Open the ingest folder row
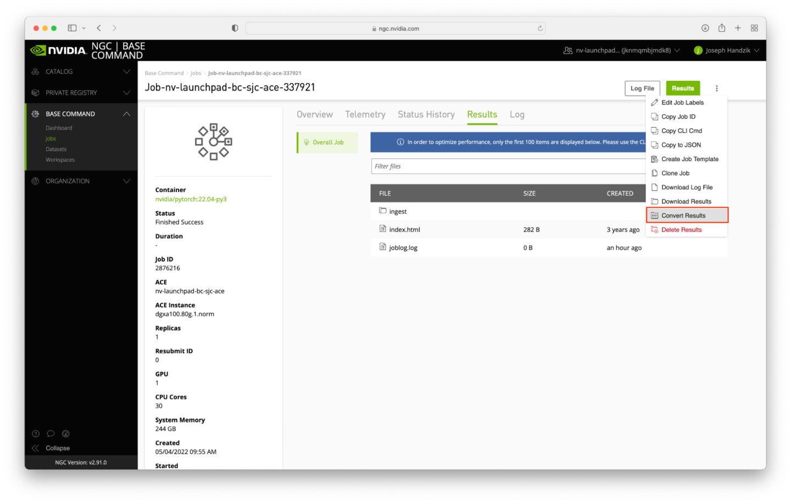This screenshot has width=791, height=502. 398,212
